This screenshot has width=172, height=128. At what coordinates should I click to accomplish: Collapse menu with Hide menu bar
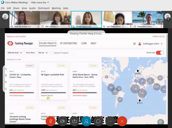tap(40, 2)
